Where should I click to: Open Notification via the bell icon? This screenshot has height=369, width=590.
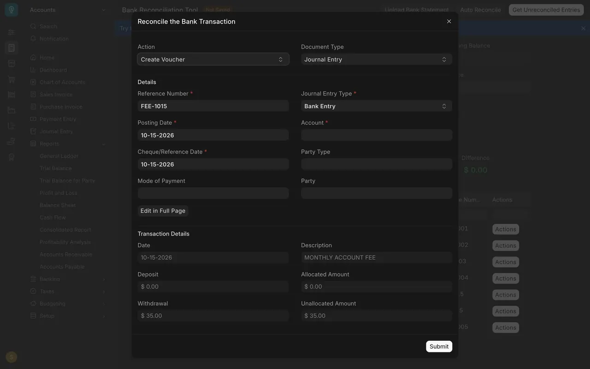pyautogui.click(x=33, y=39)
